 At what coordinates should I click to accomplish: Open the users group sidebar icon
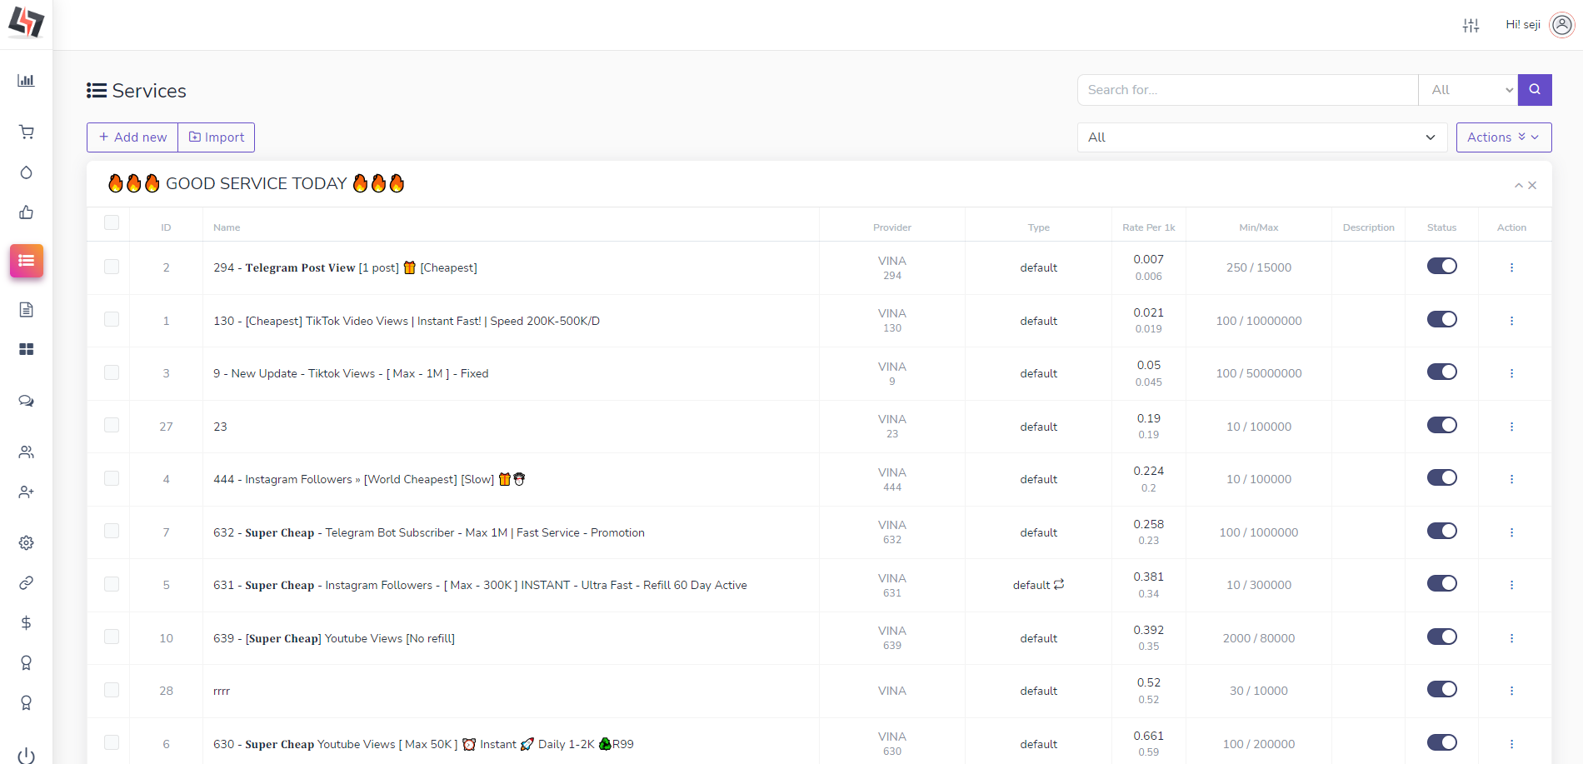point(26,452)
